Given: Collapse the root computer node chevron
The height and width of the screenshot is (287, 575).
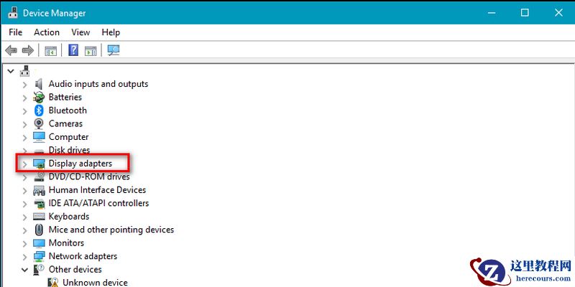Looking at the screenshot, I should [x=11, y=71].
